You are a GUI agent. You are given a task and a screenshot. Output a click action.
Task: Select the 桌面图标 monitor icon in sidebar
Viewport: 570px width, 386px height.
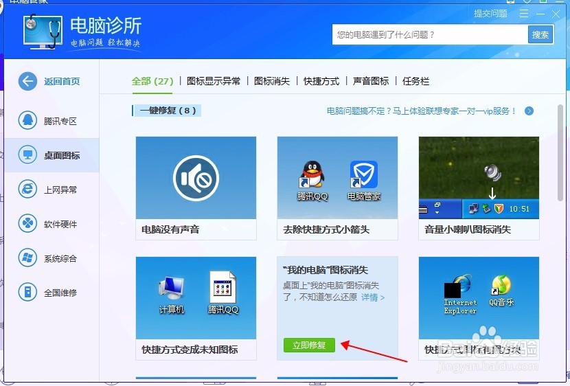tap(27, 155)
